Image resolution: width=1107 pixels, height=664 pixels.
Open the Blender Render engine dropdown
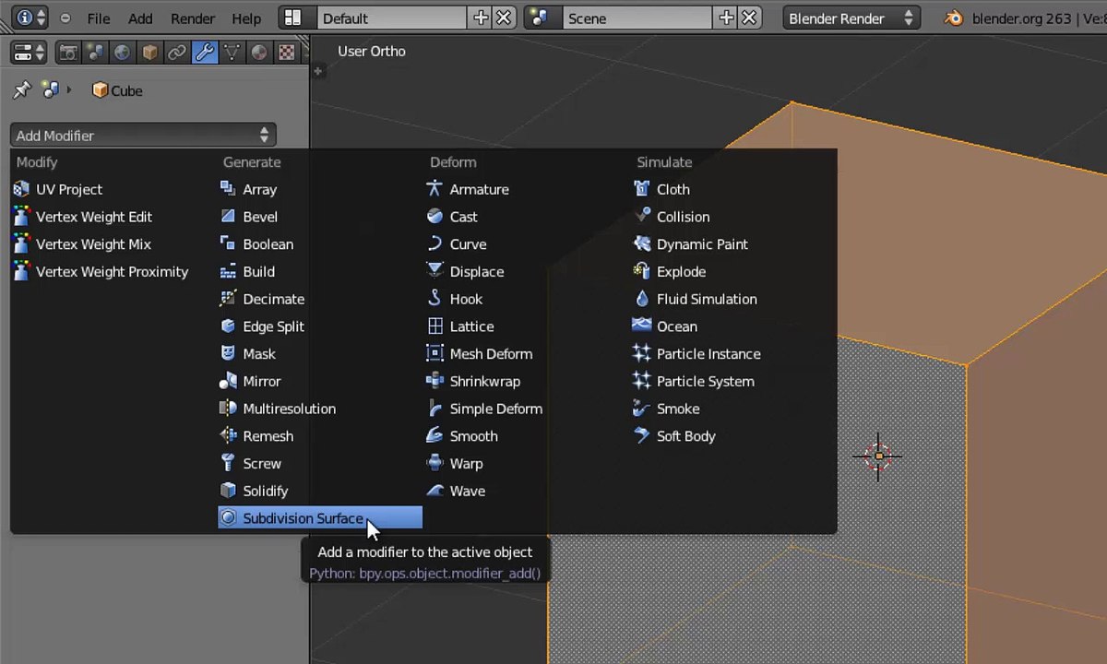pyautogui.click(x=851, y=18)
